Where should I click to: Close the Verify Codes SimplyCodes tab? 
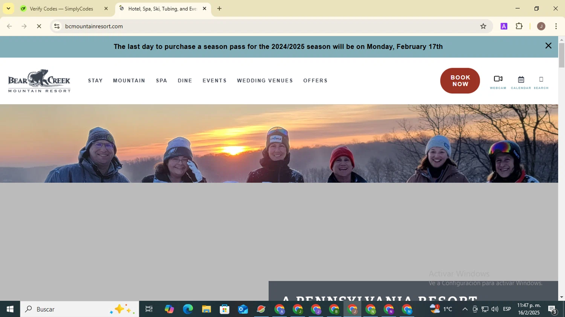[106, 9]
